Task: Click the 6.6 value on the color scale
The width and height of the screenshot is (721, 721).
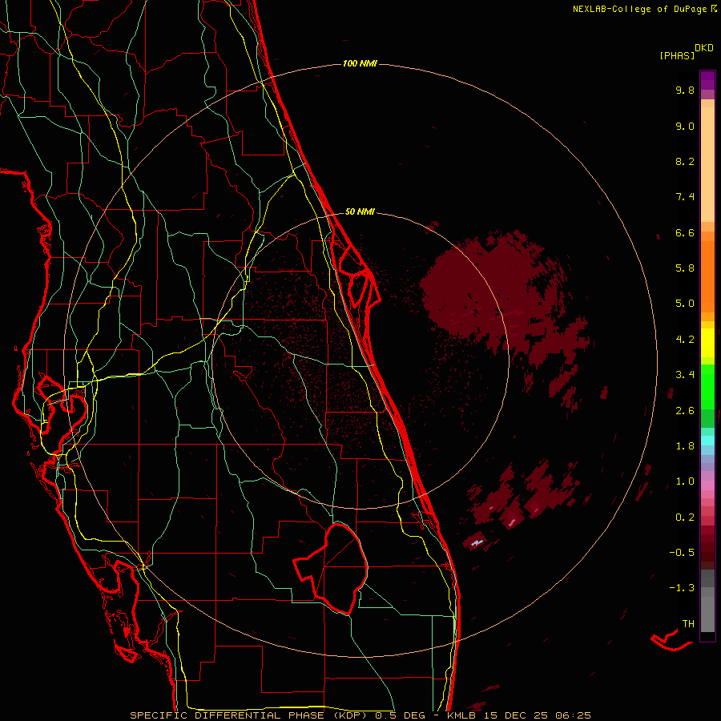Action: coord(685,232)
